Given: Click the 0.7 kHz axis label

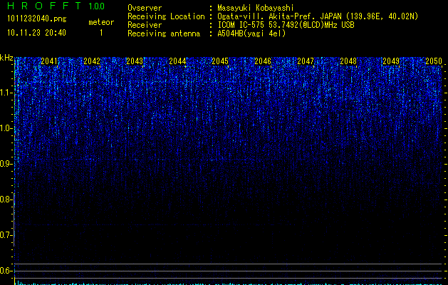Looking at the screenshot, I should [x=6, y=235].
